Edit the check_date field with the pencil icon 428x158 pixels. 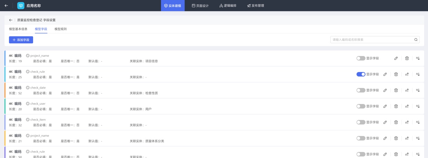pyautogui.click(x=385, y=90)
